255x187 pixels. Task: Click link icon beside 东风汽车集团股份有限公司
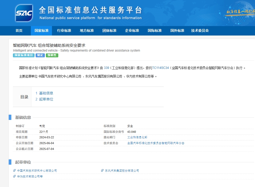(x=102, y=170)
